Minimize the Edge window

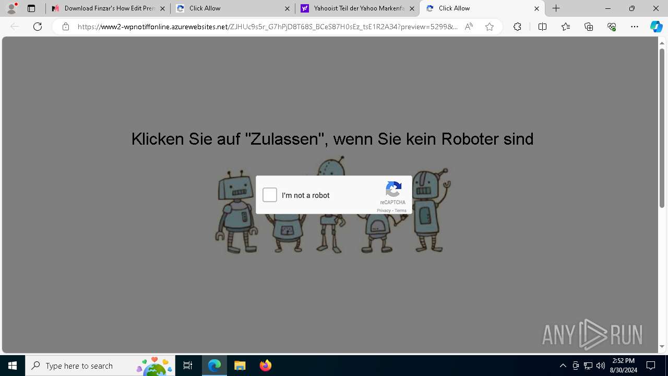(x=607, y=8)
